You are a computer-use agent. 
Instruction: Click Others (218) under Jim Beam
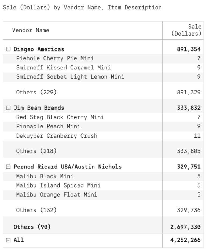click(36, 151)
